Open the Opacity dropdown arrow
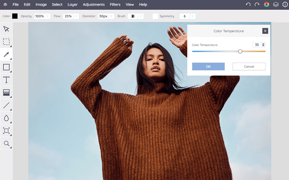 [x=47, y=16]
